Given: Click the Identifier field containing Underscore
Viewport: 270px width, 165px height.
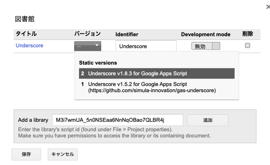Looking at the screenshot, I should click(146, 46).
